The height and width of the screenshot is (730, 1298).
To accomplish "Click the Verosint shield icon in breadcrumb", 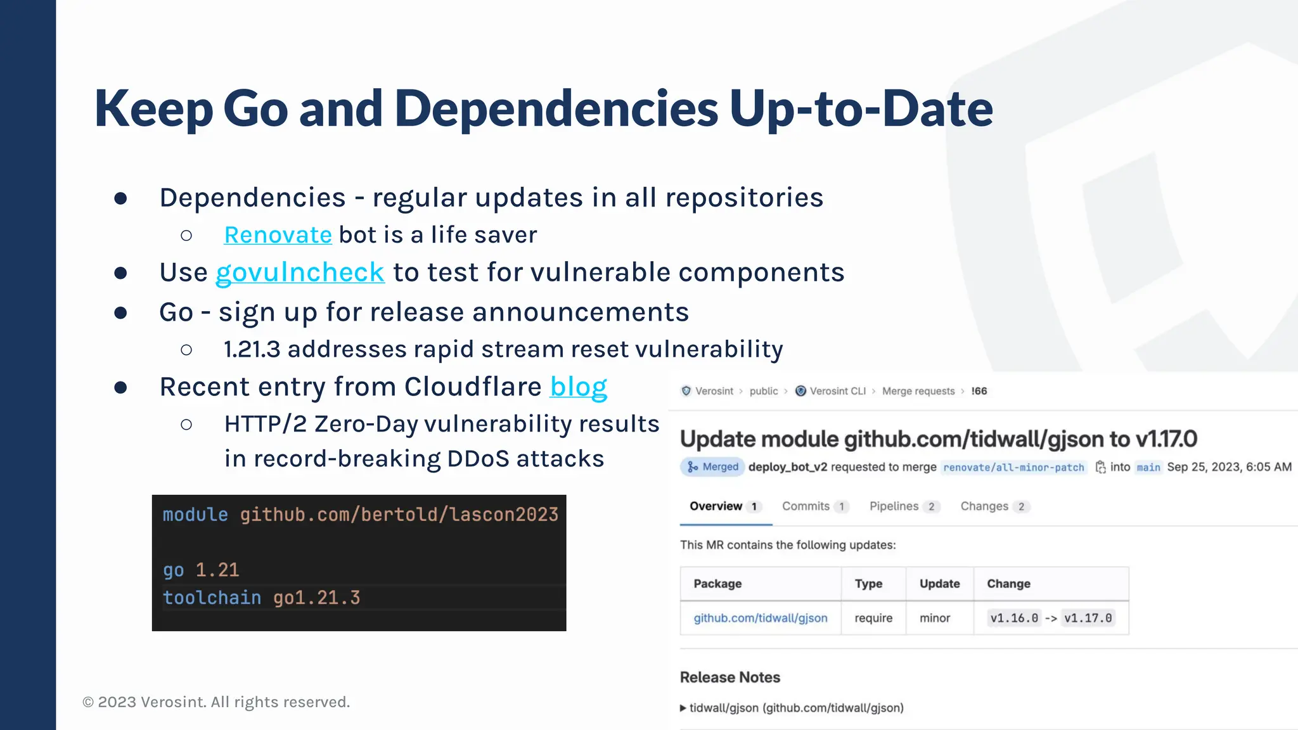I will (x=686, y=391).
